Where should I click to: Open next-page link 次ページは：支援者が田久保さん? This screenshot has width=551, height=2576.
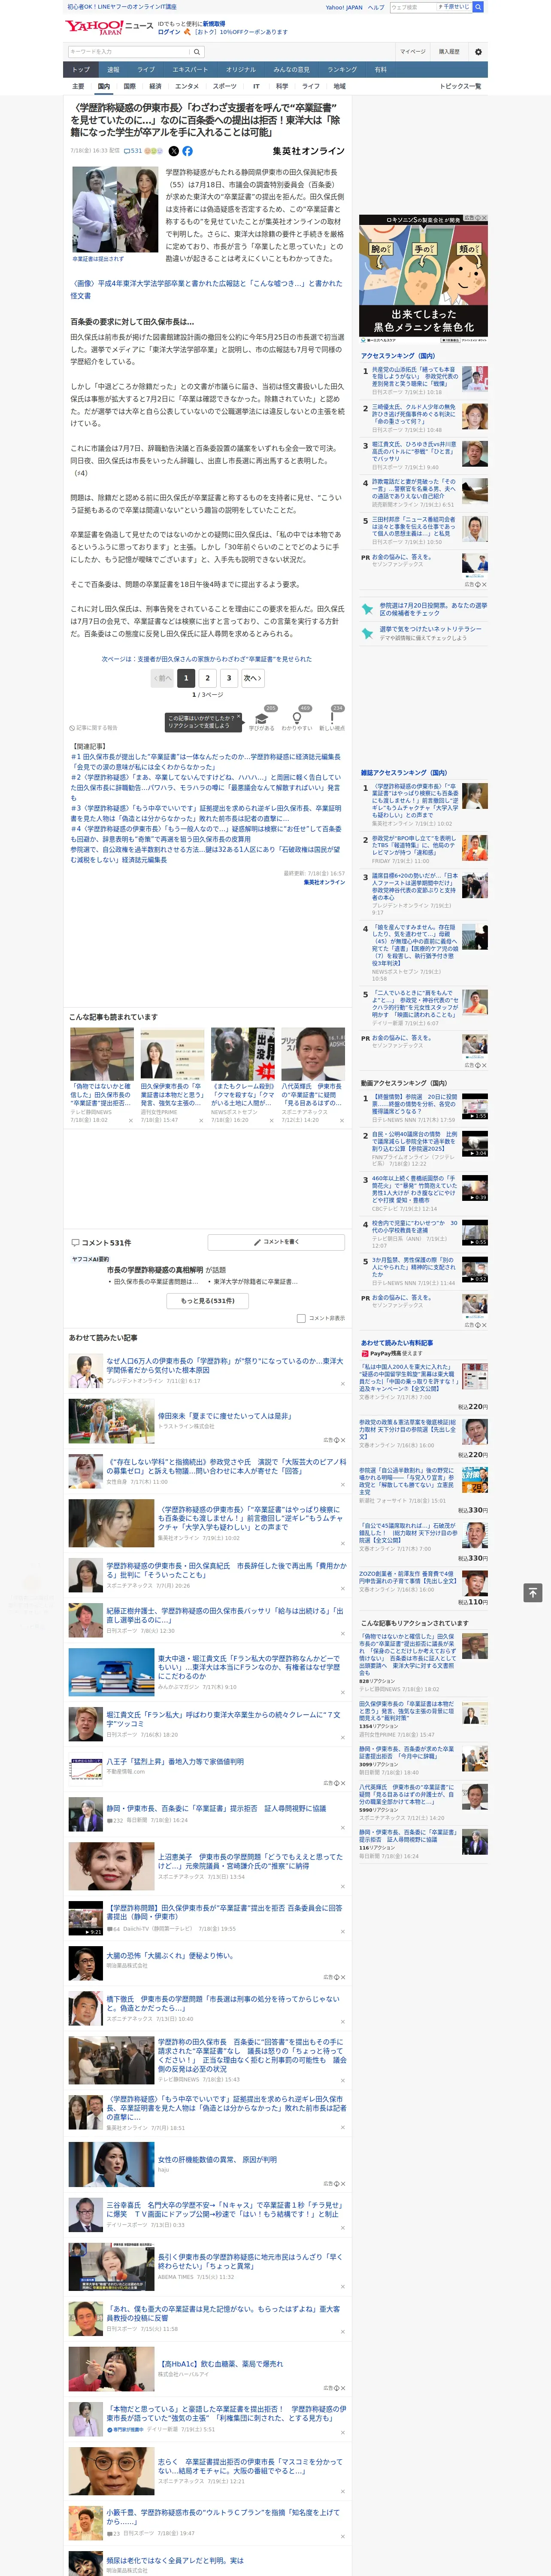207,659
